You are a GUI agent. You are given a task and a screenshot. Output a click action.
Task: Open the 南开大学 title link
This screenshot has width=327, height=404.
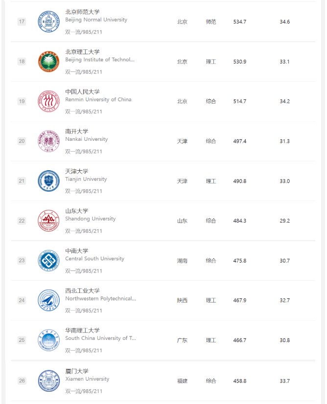coord(76,132)
